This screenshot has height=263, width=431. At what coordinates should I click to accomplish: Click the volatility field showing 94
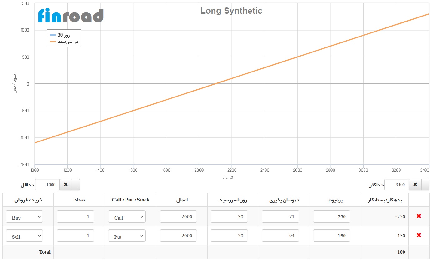tap(280, 236)
